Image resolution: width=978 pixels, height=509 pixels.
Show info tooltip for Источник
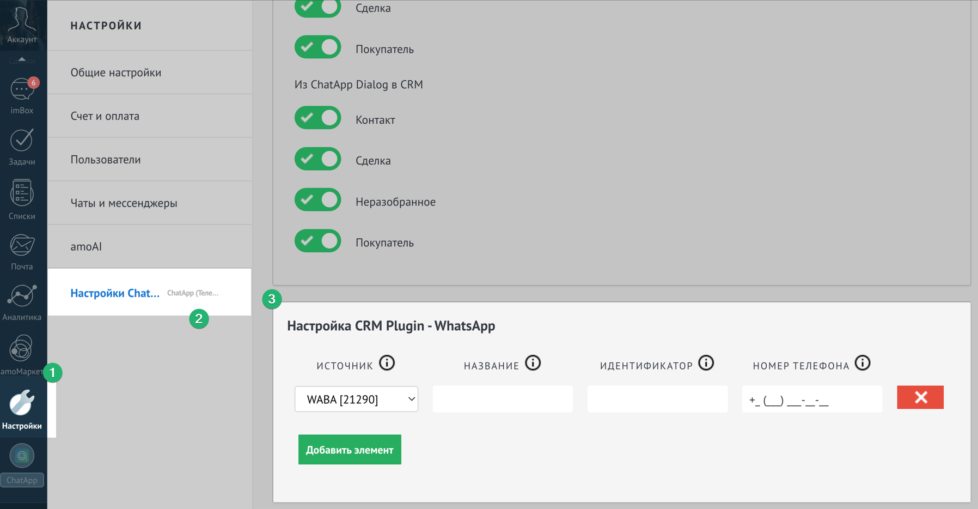(387, 363)
